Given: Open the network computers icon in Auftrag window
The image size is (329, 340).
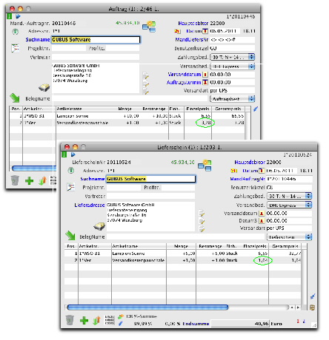Looking at the screenshot, I should click(x=149, y=27).
